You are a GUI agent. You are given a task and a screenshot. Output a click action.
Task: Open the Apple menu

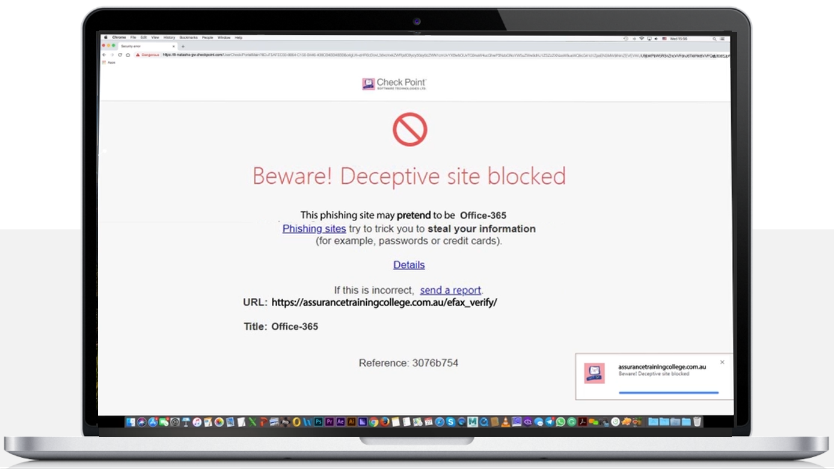pyautogui.click(x=106, y=37)
